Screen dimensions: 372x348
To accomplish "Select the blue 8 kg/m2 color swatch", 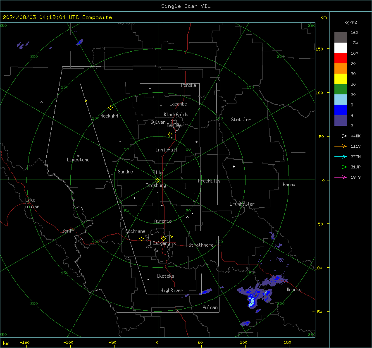I will [341, 110].
